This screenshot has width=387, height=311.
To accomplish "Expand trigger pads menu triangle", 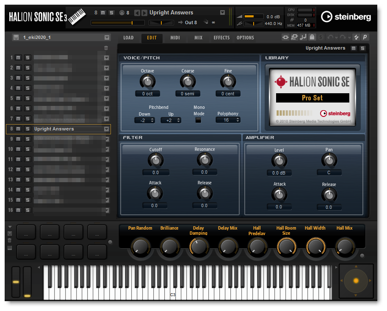I will coord(10,227).
